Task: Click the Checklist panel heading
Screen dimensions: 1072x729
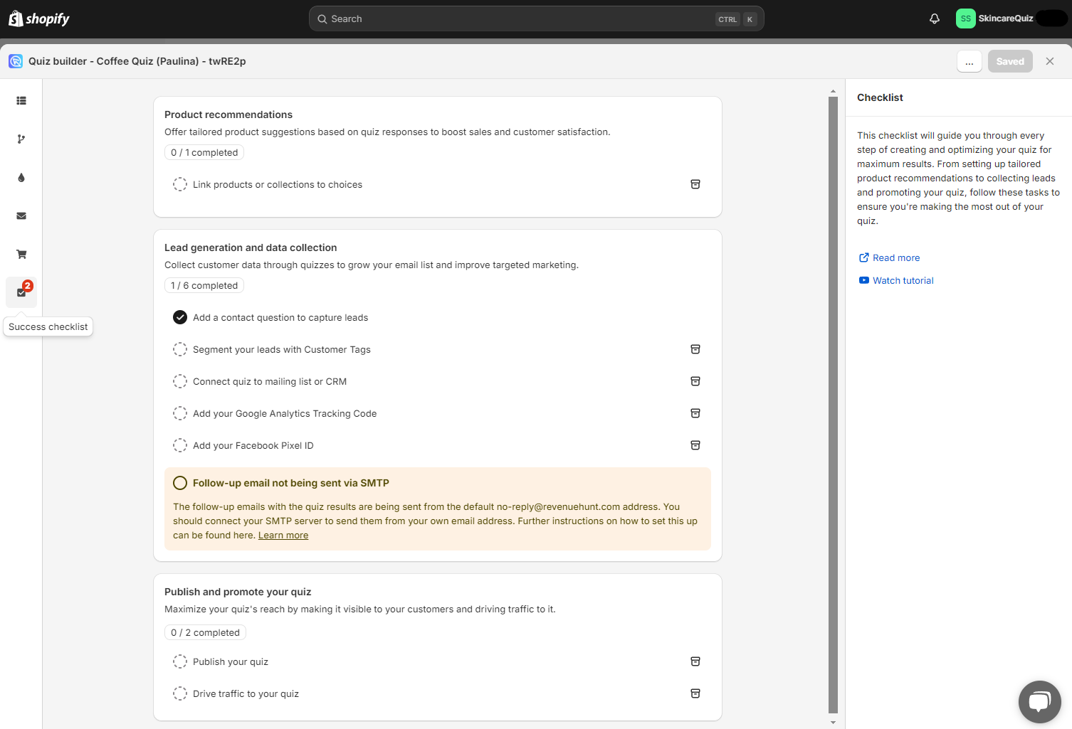Action: (x=880, y=97)
